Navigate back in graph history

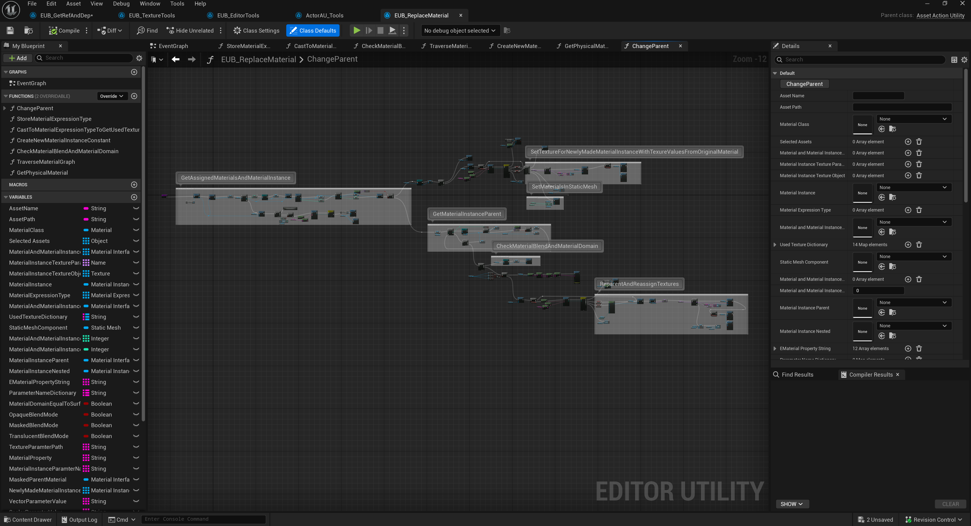(x=175, y=59)
